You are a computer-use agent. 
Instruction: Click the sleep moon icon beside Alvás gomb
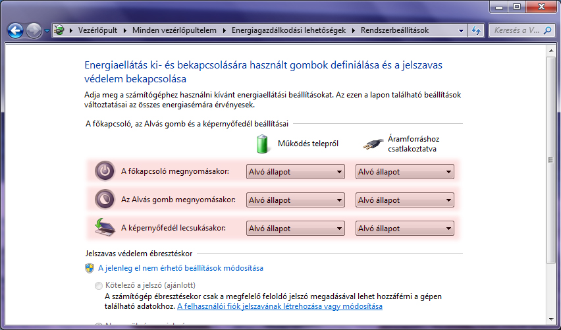click(x=104, y=199)
